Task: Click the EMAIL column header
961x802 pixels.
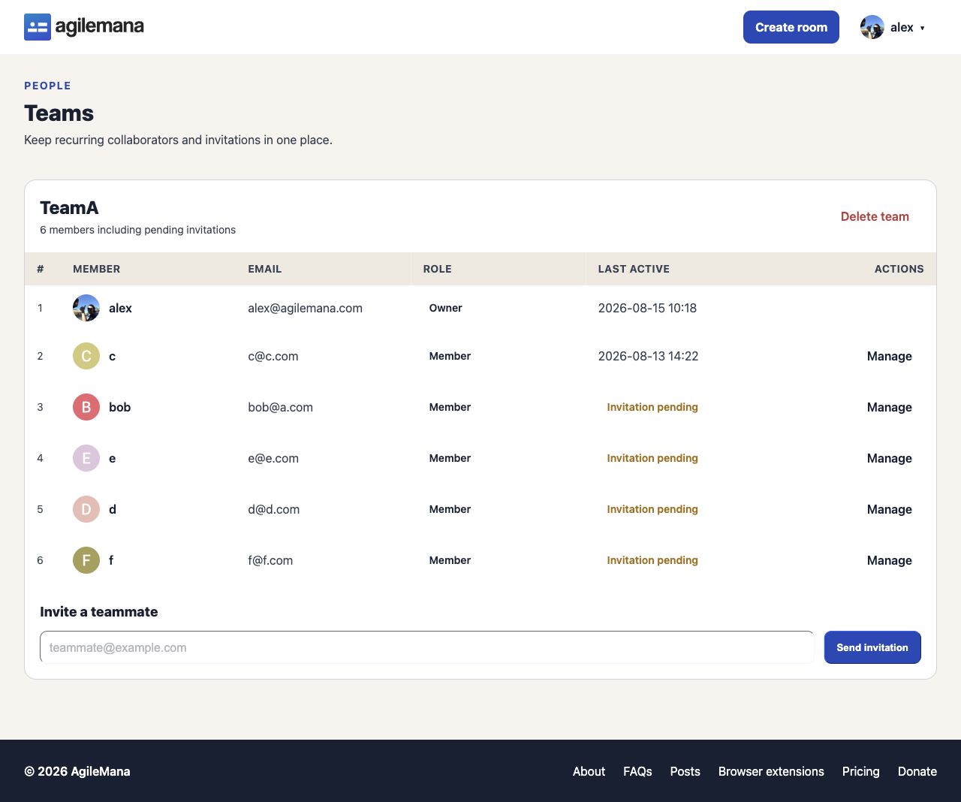Action: point(265,269)
